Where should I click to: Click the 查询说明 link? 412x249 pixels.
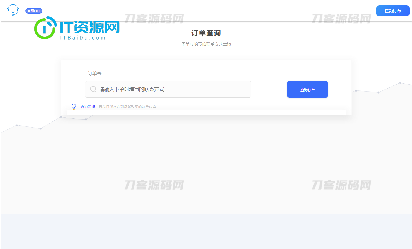coord(88,107)
